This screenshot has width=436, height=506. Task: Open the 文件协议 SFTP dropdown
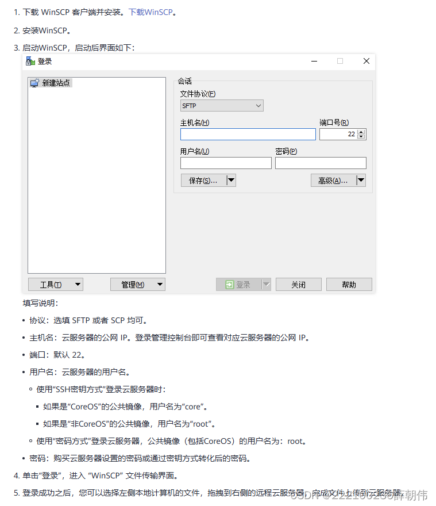coord(222,106)
